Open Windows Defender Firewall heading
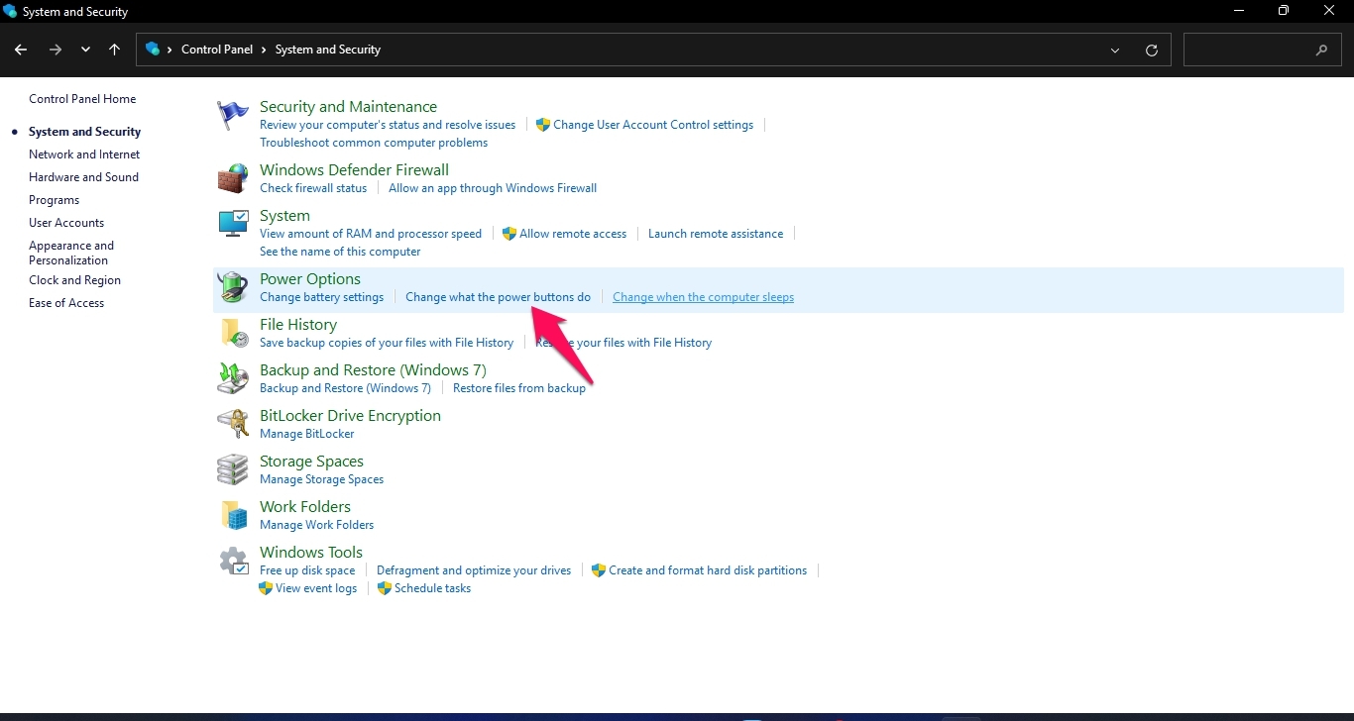The height and width of the screenshot is (721, 1354). pyautogui.click(x=354, y=170)
